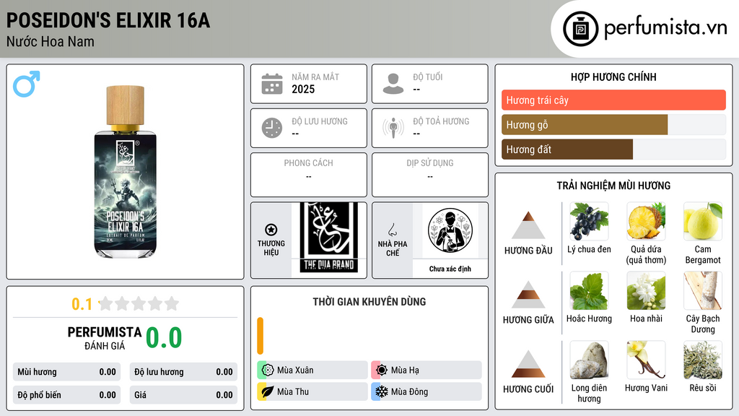
Task: Click the Quả dứa pineapple note image
Action: tap(646, 221)
